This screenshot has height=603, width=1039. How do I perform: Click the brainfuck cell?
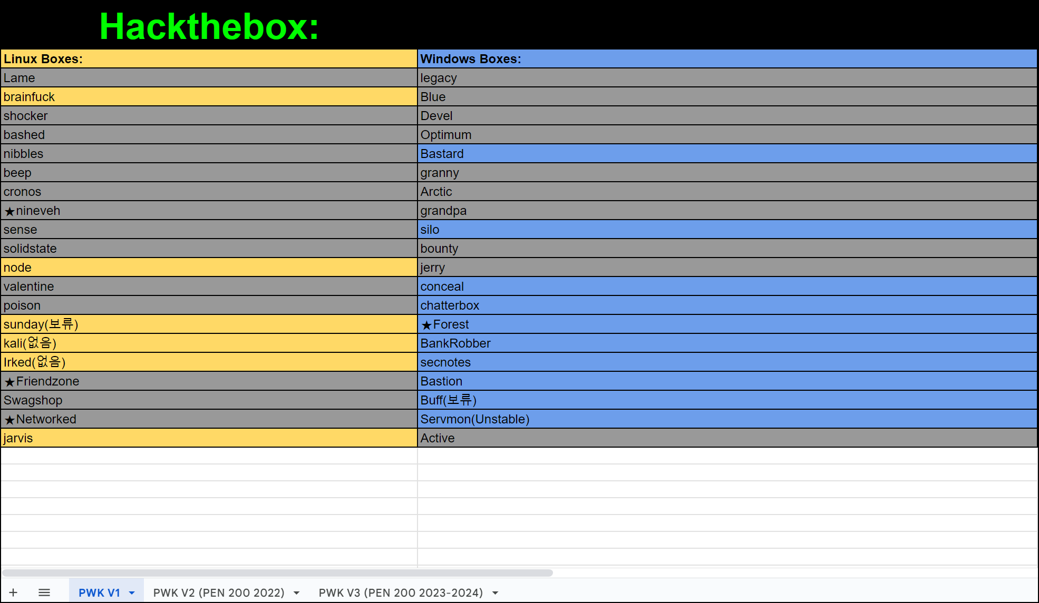point(209,97)
